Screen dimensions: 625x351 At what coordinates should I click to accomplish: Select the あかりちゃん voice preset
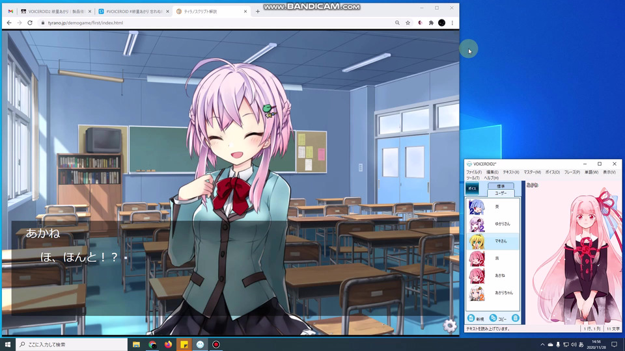pos(493,293)
